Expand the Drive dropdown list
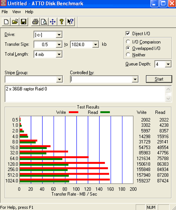 [x=59, y=35]
